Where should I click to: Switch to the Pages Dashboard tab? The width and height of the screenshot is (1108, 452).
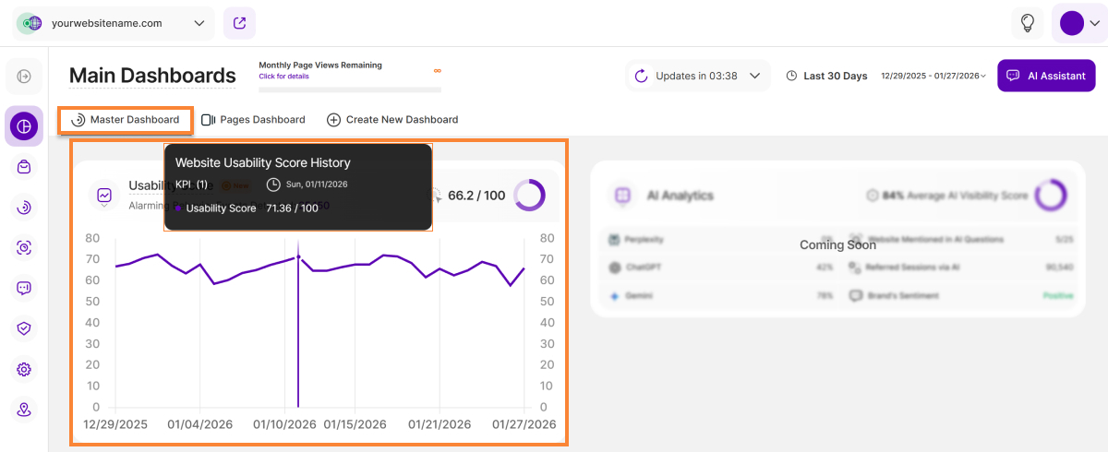click(x=253, y=120)
